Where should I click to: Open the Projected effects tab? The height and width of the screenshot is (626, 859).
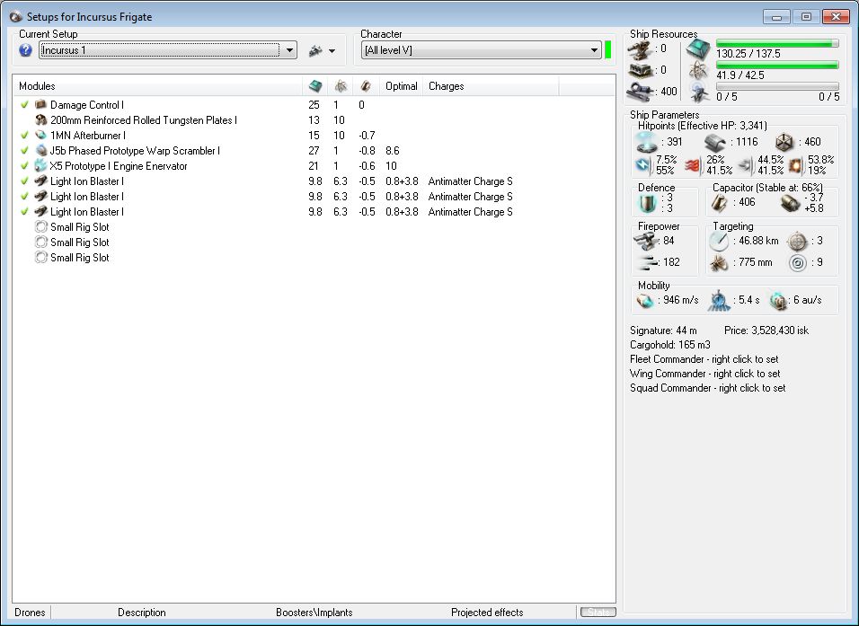point(487,613)
